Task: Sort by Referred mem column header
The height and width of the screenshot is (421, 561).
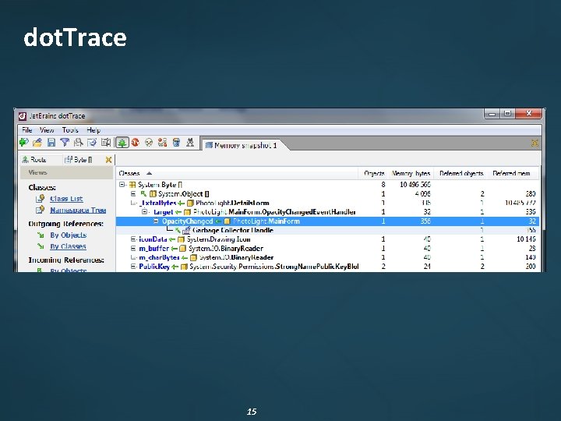Action: (x=513, y=173)
